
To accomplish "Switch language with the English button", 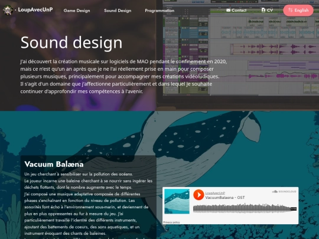I will coord(298,11).
